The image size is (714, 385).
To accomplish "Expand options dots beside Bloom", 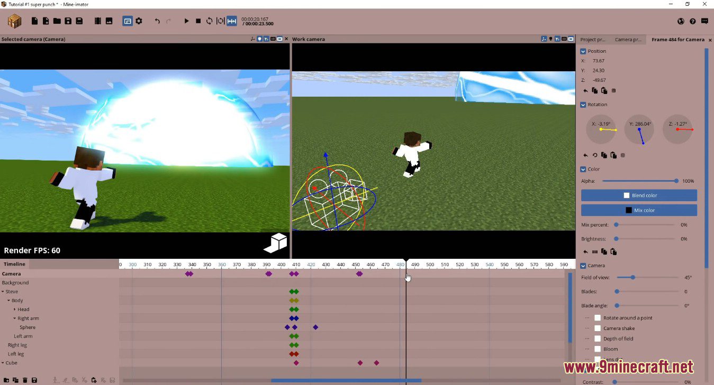I will tap(587, 349).
